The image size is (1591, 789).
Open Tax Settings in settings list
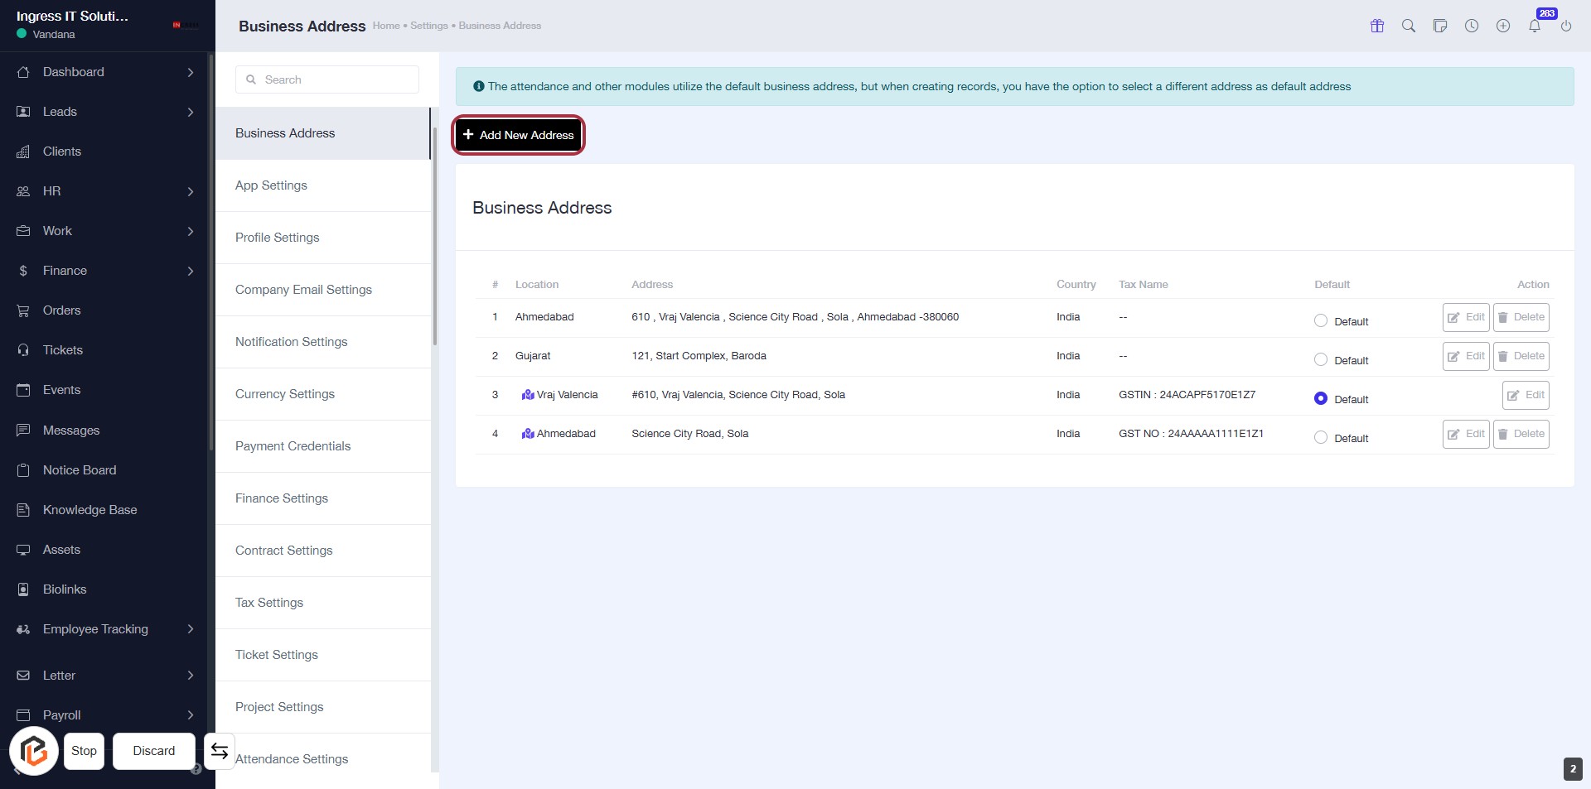269,603
